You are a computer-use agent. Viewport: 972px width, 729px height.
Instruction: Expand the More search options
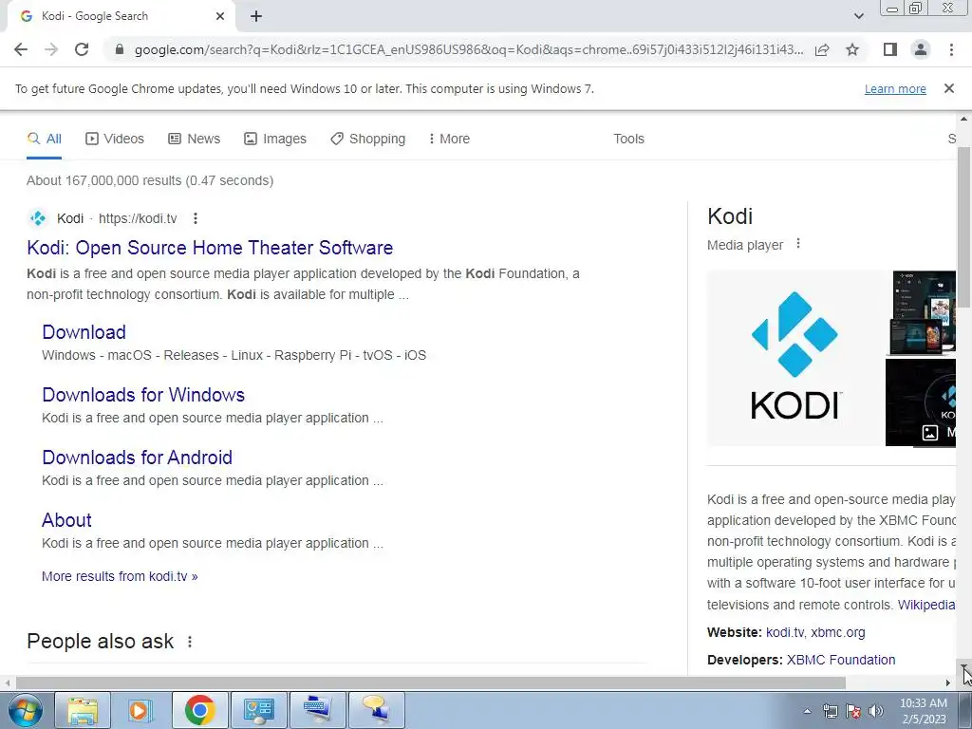click(x=449, y=139)
